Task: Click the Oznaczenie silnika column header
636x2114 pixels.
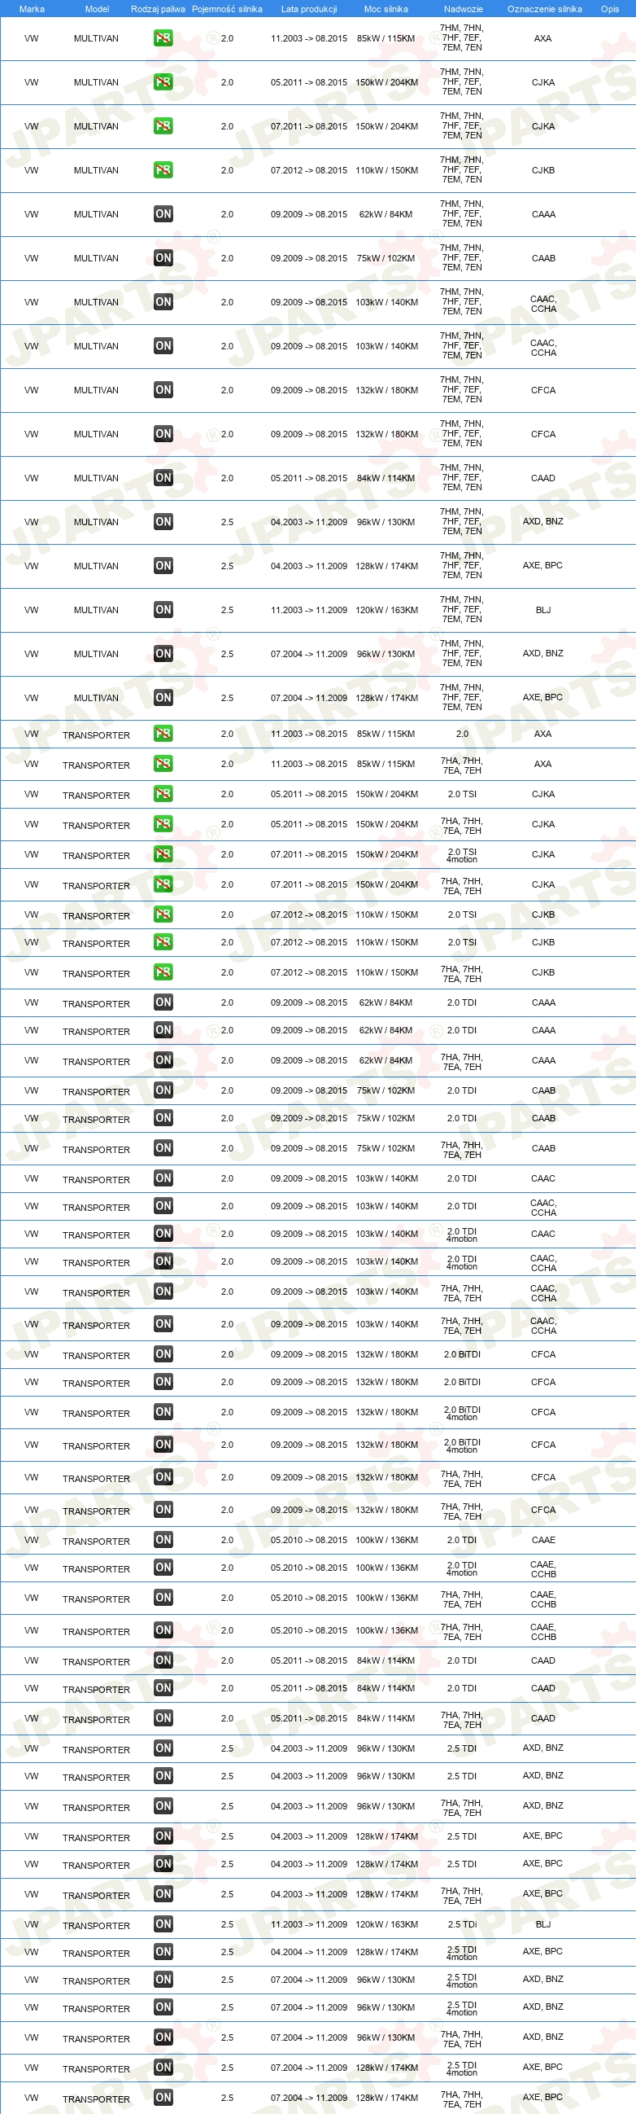Action: click(544, 9)
